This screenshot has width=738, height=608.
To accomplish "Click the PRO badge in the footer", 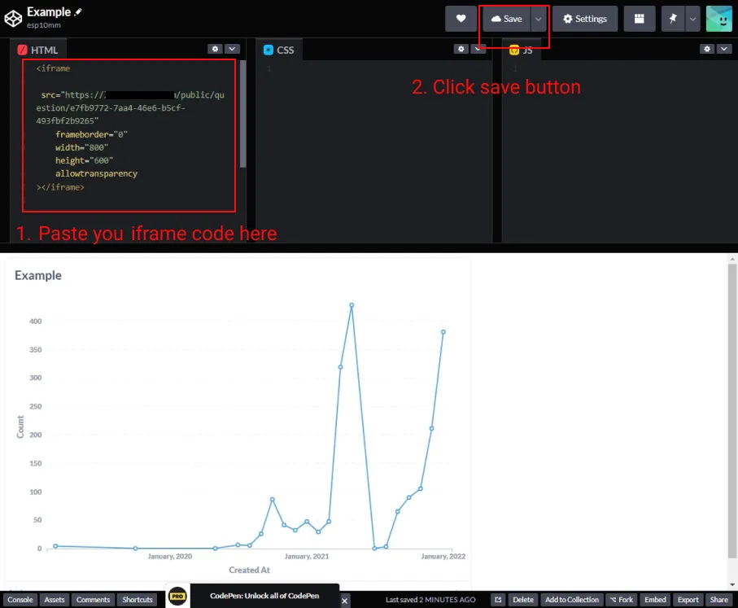I will click(x=177, y=596).
